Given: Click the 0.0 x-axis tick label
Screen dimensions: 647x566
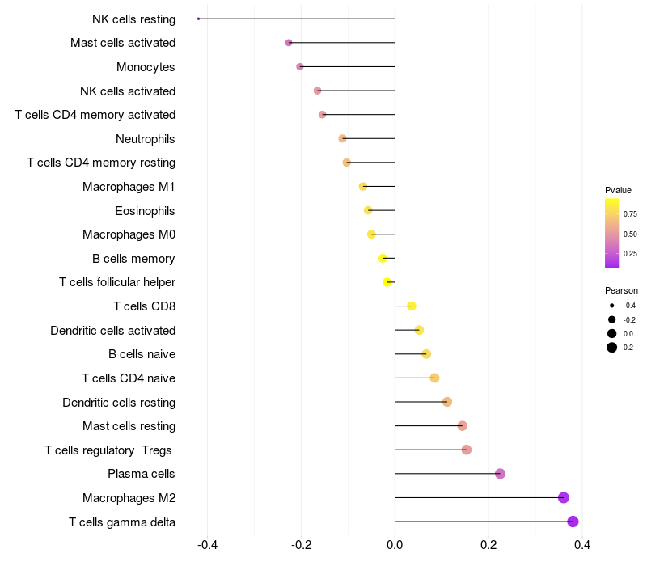Looking at the screenshot, I should pos(395,545).
